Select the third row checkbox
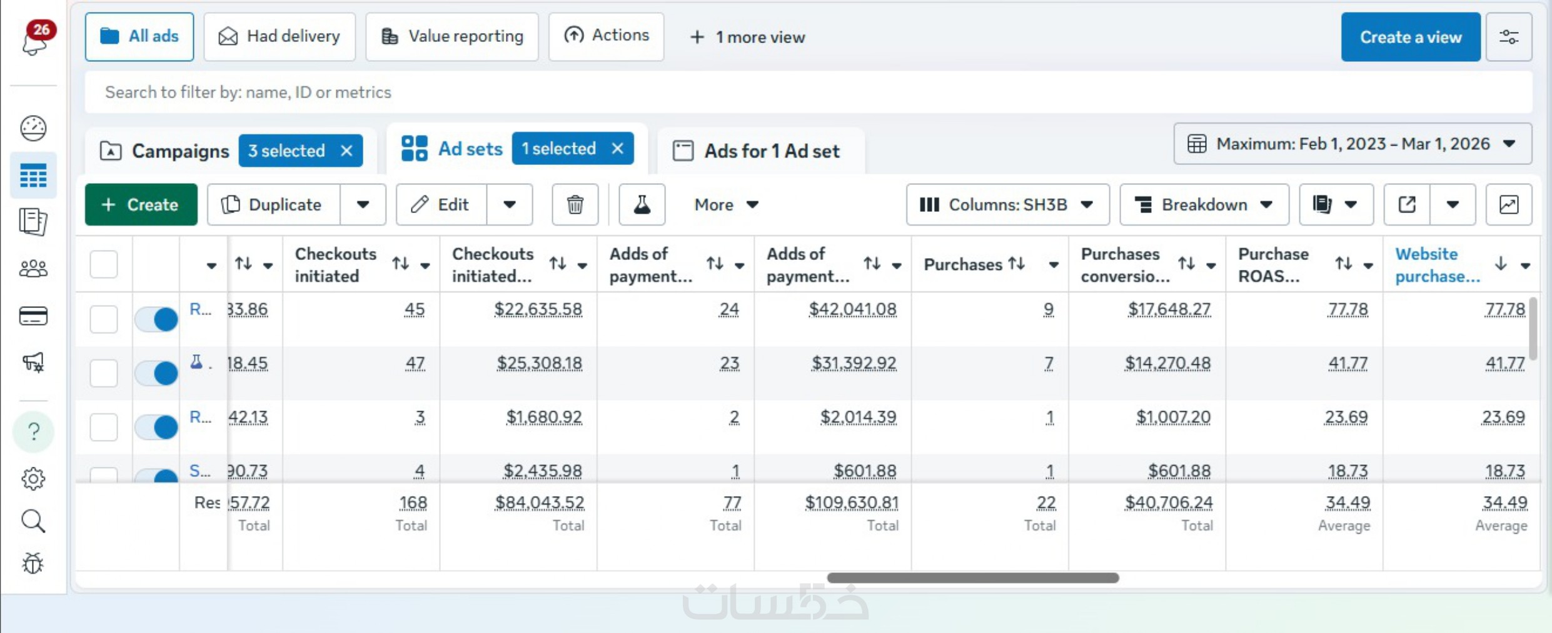Image resolution: width=1552 pixels, height=633 pixels. click(104, 427)
